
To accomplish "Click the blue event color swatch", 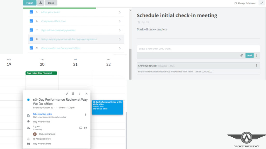I will coord(29,100).
